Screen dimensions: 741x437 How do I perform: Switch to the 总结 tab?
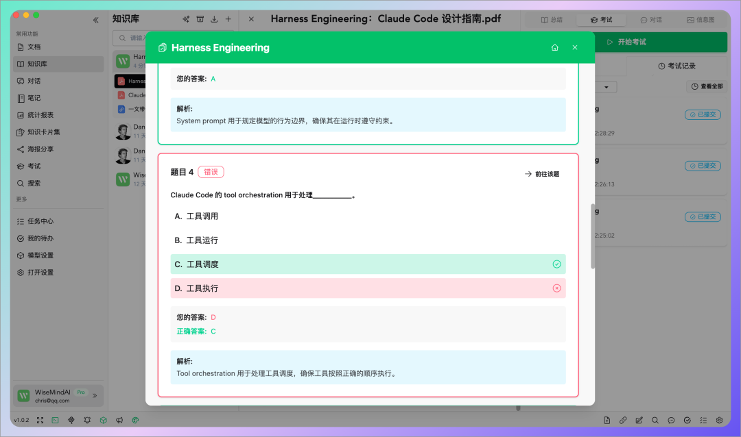click(x=552, y=20)
